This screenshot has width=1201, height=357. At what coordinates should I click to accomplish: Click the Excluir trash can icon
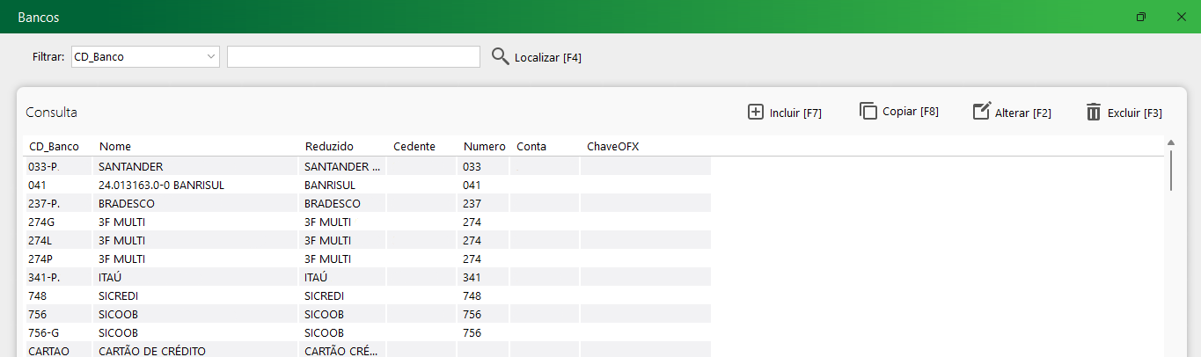(x=1094, y=112)
